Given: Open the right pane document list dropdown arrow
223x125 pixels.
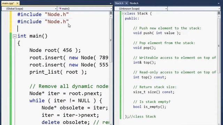Looking at the screenshot, I should point(218,3).
